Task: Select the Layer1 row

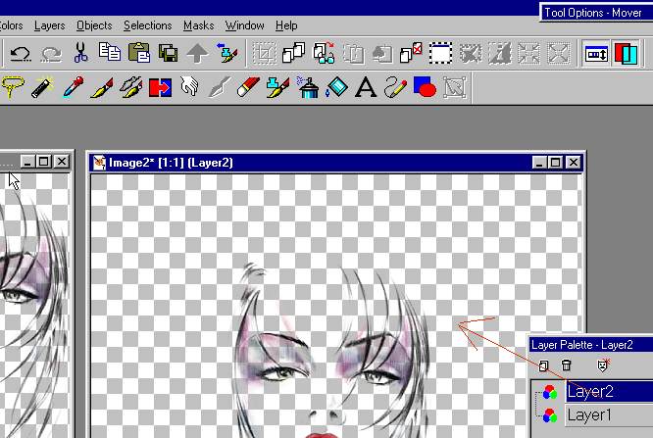Action: pos(609,415)
